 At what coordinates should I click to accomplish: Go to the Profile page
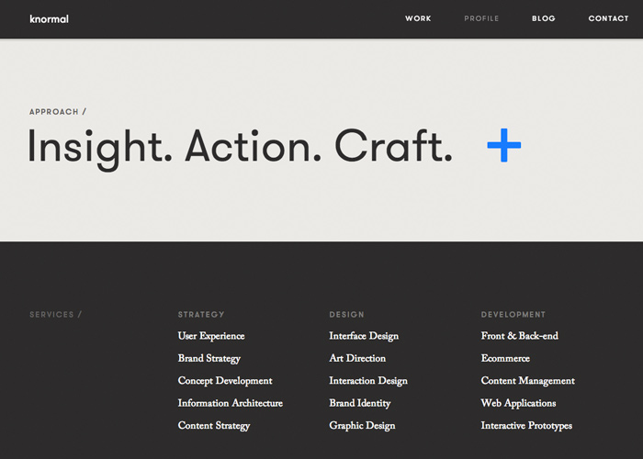(481, 18)
